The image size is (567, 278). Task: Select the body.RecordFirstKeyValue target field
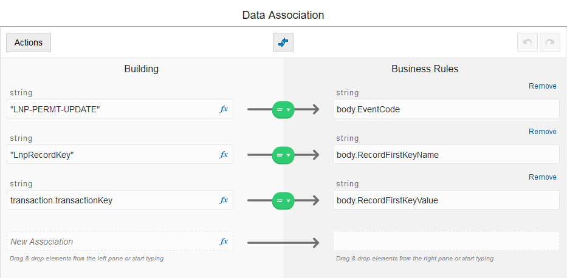tap(445, 200)
